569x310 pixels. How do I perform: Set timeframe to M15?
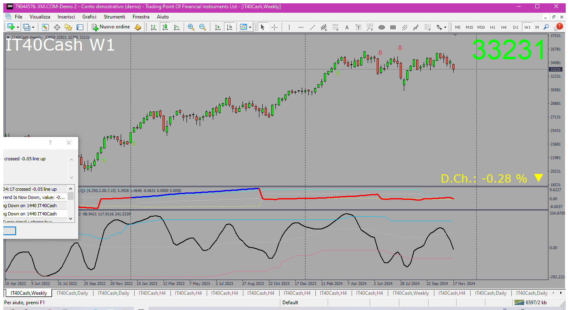(x=469, y=27)
